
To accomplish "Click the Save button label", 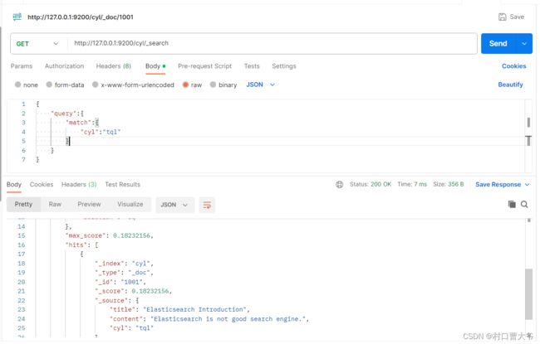I will pyautogui.click(x=517, y=17).
